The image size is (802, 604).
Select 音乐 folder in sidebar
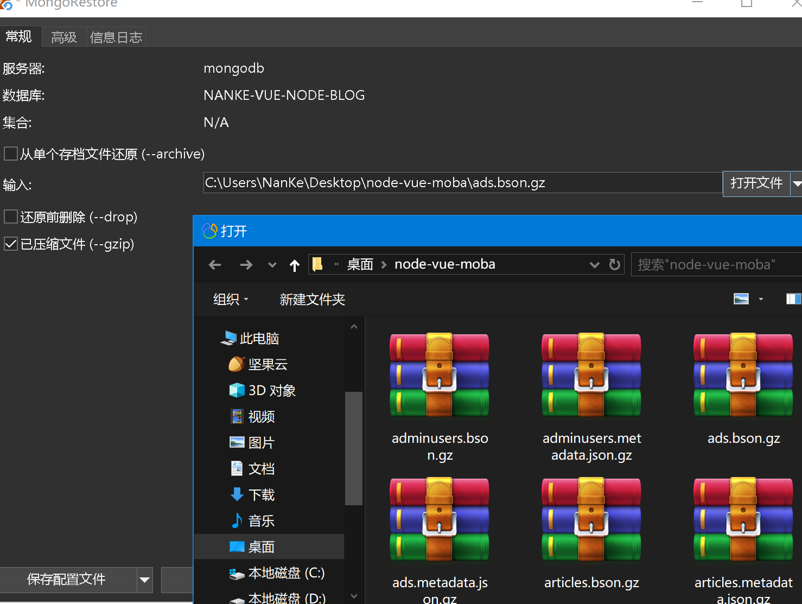click(x=253, y=520)
